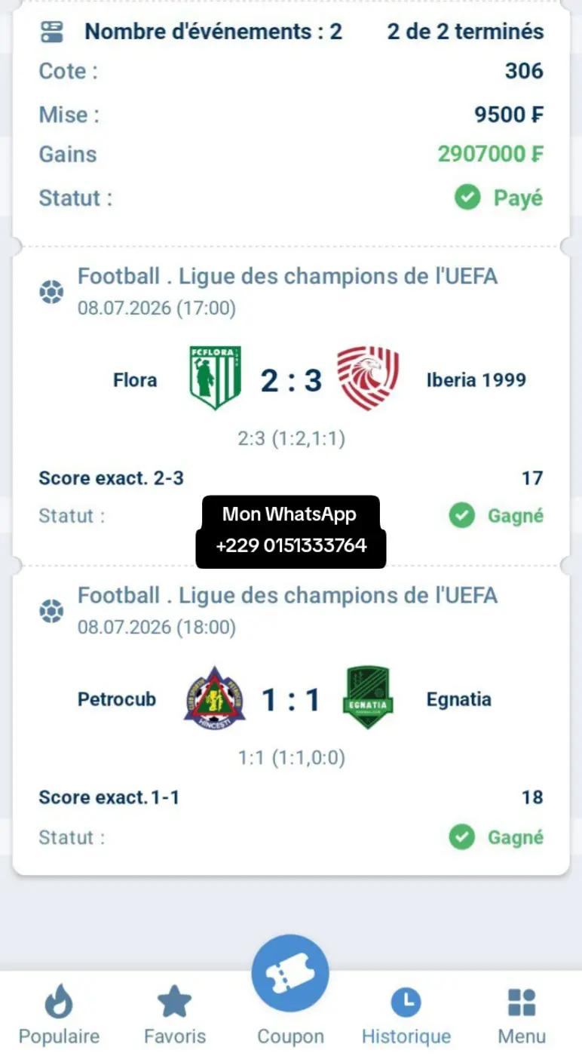Tap the events count stack icon
Screen dimensions: 582x1059
52,32
